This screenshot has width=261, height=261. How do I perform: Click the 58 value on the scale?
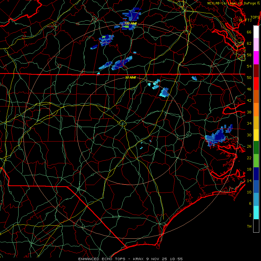click(x=249, y=55)
